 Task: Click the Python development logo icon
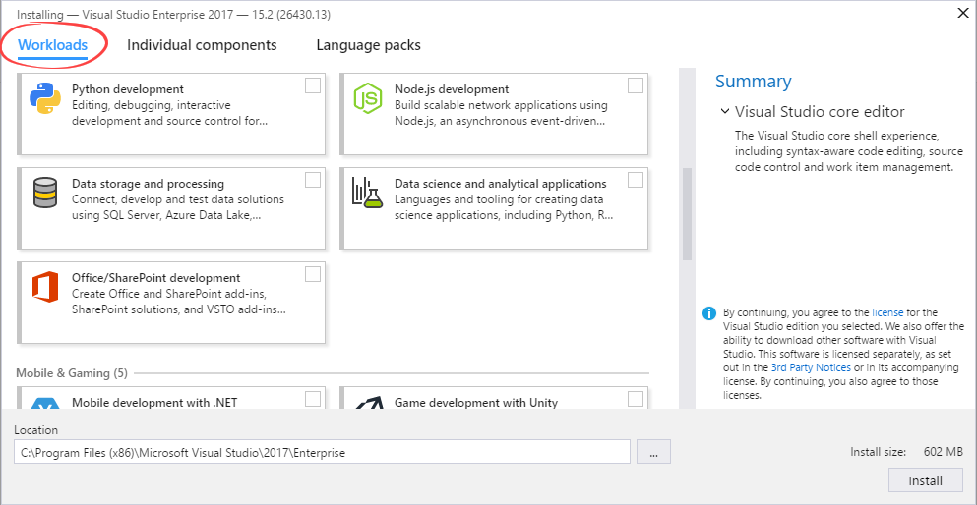[45, 98]
